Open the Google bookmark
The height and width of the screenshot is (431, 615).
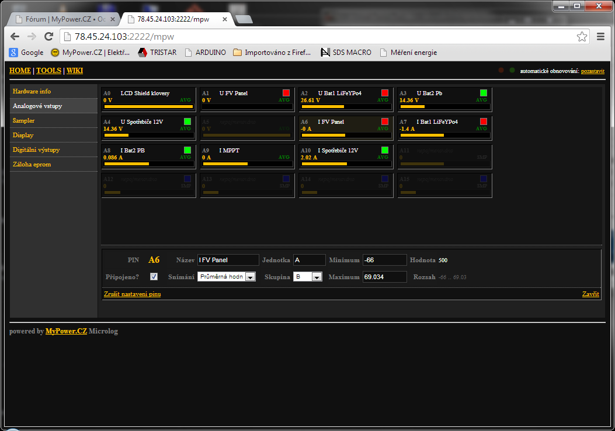coord(26,52)
